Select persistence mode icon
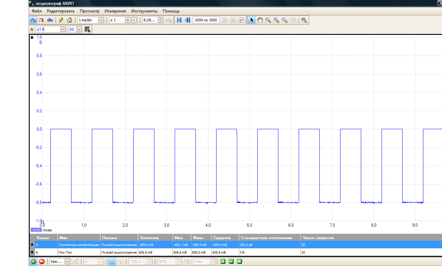The image size is (442, 266). coord(42,20)
